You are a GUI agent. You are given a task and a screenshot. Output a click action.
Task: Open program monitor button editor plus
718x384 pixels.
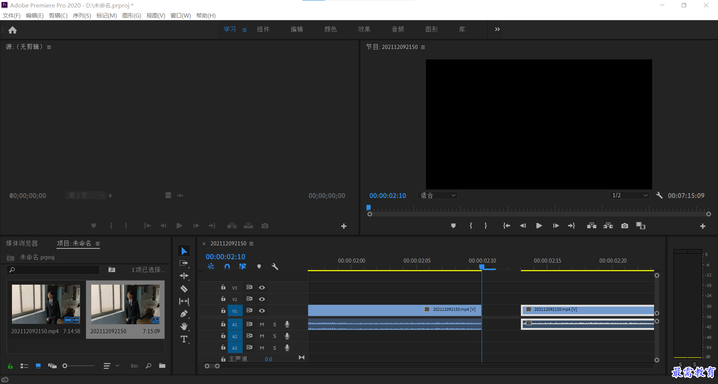coord(703,226)
